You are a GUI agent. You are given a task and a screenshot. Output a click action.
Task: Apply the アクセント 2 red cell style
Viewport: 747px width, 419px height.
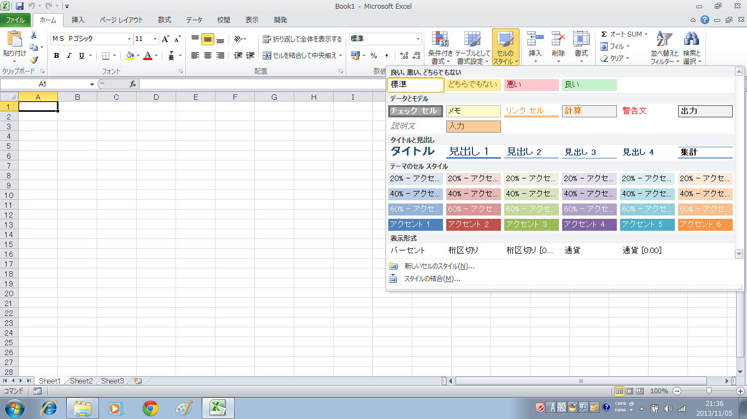[473, 224]
